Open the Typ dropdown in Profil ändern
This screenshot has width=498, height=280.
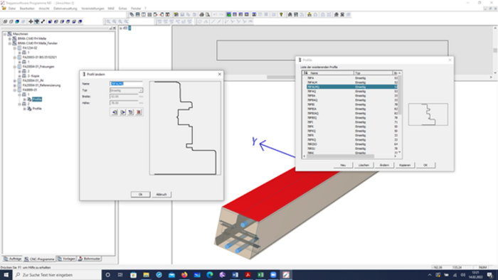140,90
